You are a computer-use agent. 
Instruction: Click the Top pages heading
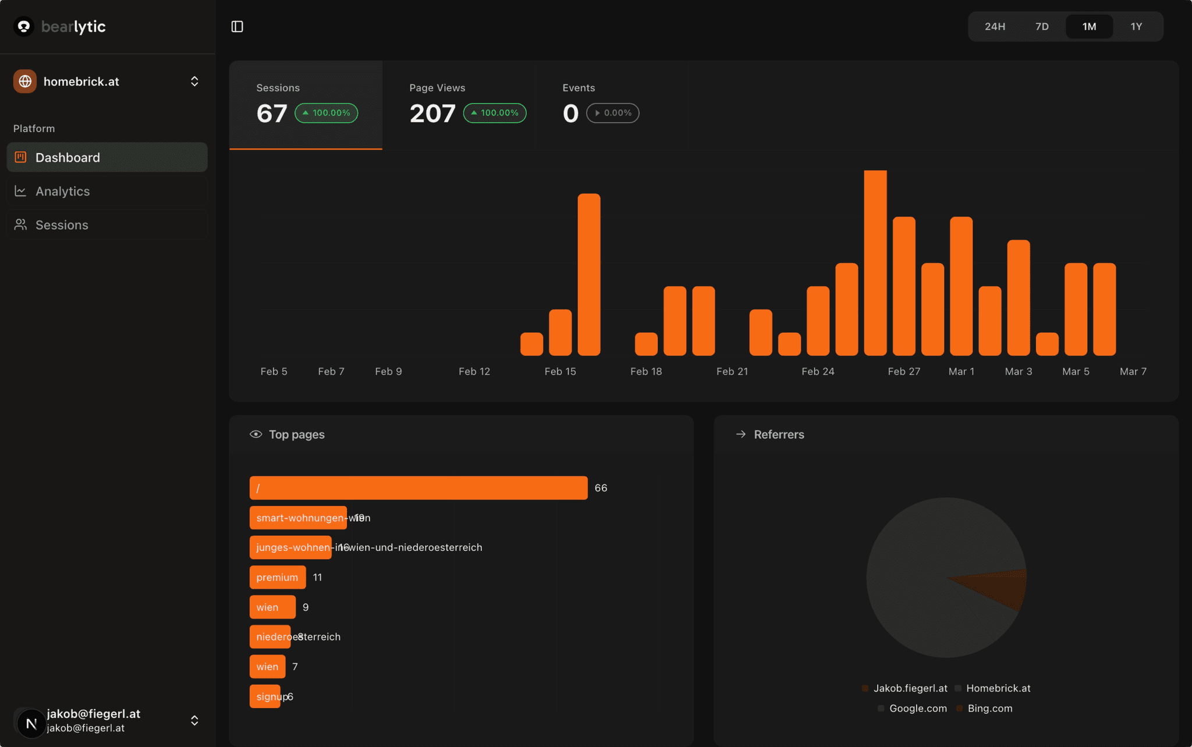[x=297, y=434]
